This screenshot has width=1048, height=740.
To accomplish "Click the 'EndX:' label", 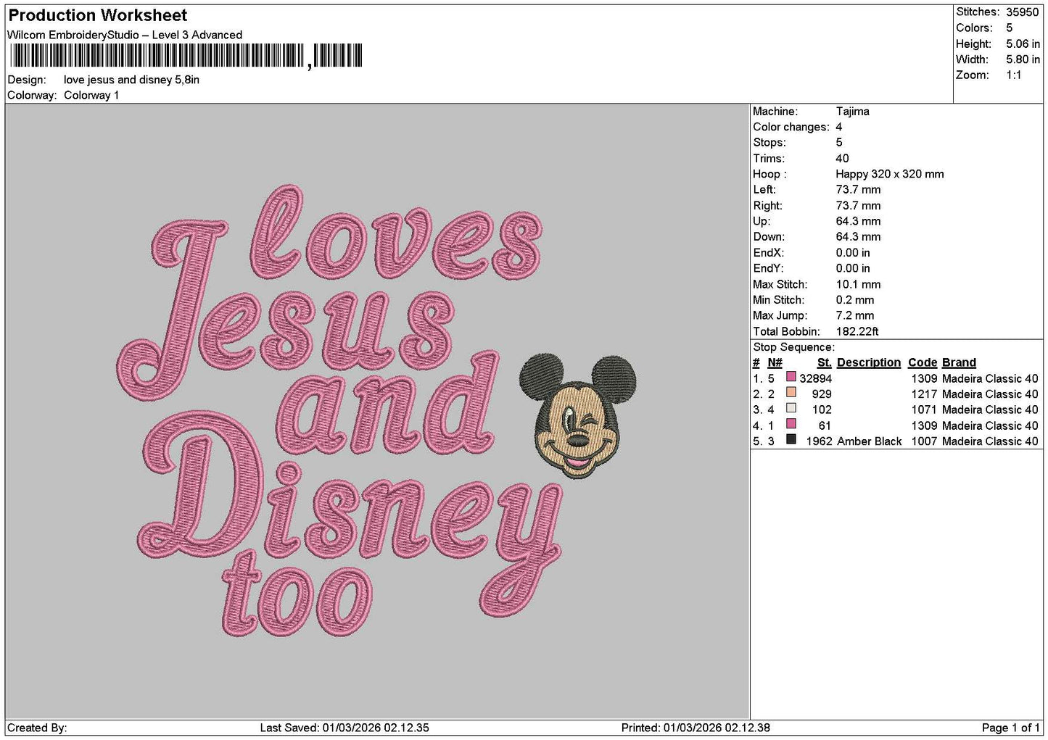I will [x=768, y=253].
